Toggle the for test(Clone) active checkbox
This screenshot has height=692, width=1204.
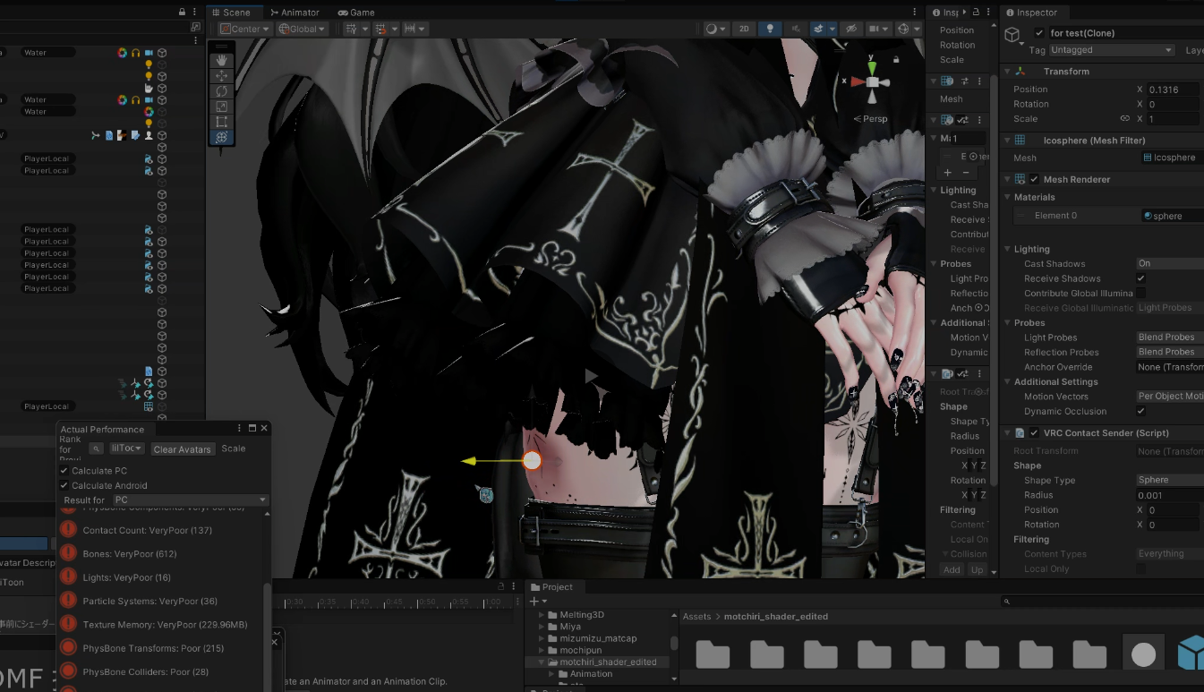pos(1039,33)
